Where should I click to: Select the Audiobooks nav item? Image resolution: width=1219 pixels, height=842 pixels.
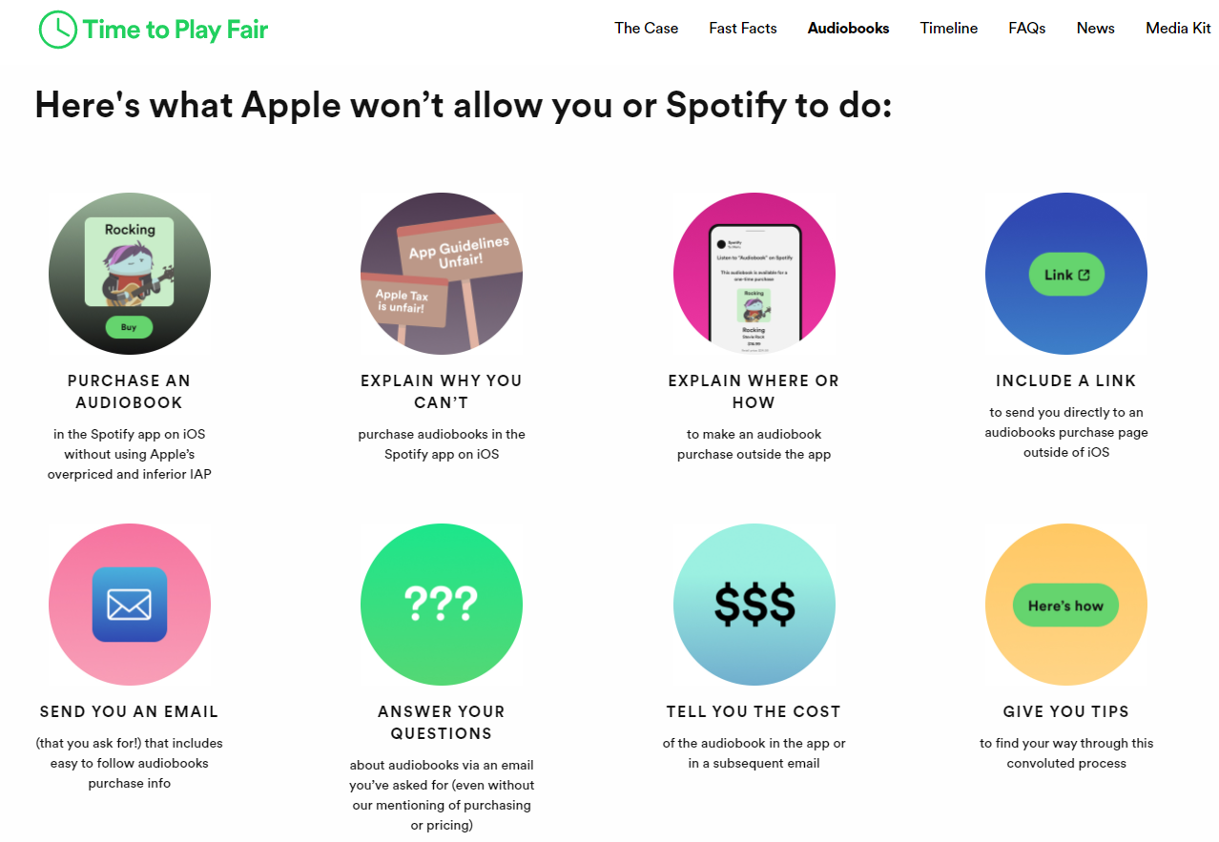tap(848, 29)
